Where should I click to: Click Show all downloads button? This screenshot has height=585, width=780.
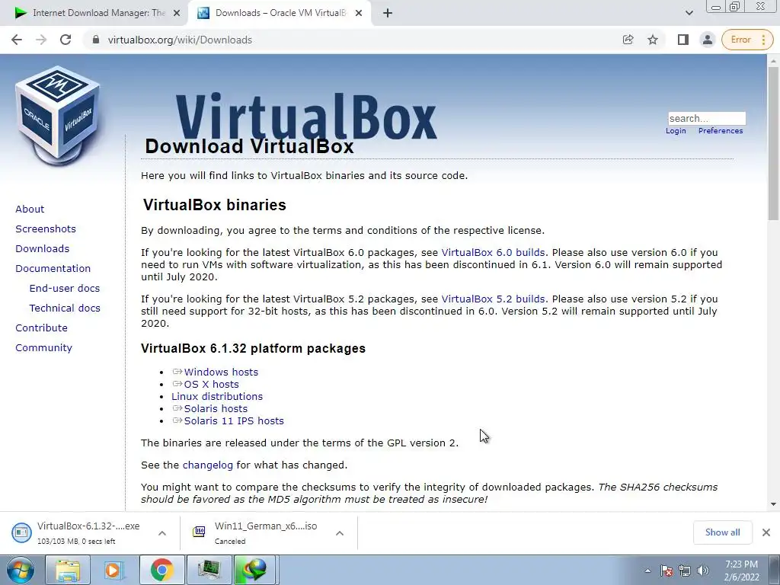coord(722,532)
